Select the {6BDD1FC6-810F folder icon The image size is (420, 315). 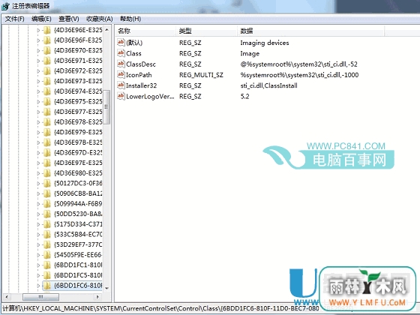coord(47,286)
